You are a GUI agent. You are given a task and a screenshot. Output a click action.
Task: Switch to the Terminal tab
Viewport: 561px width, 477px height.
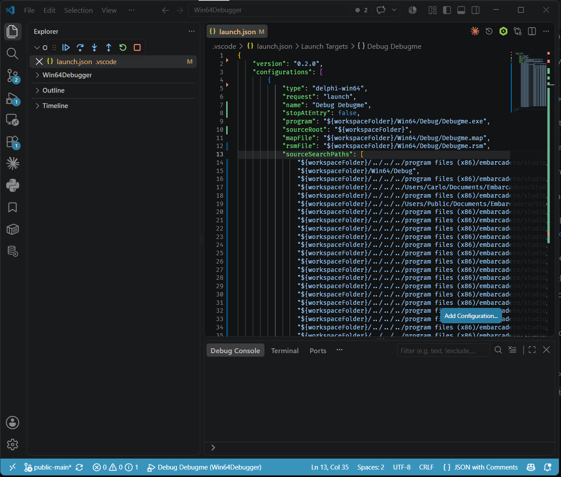pyautogui.click(x=285, y=351)
